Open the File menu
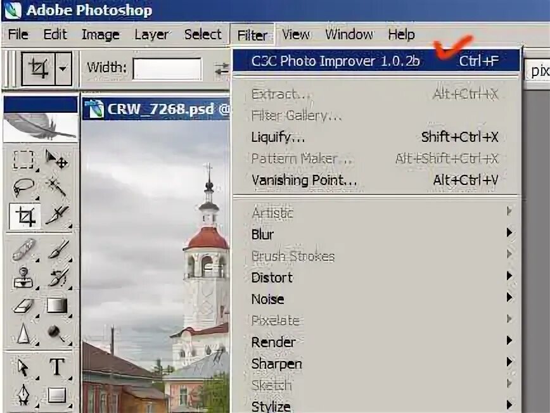 pos(18,34)
